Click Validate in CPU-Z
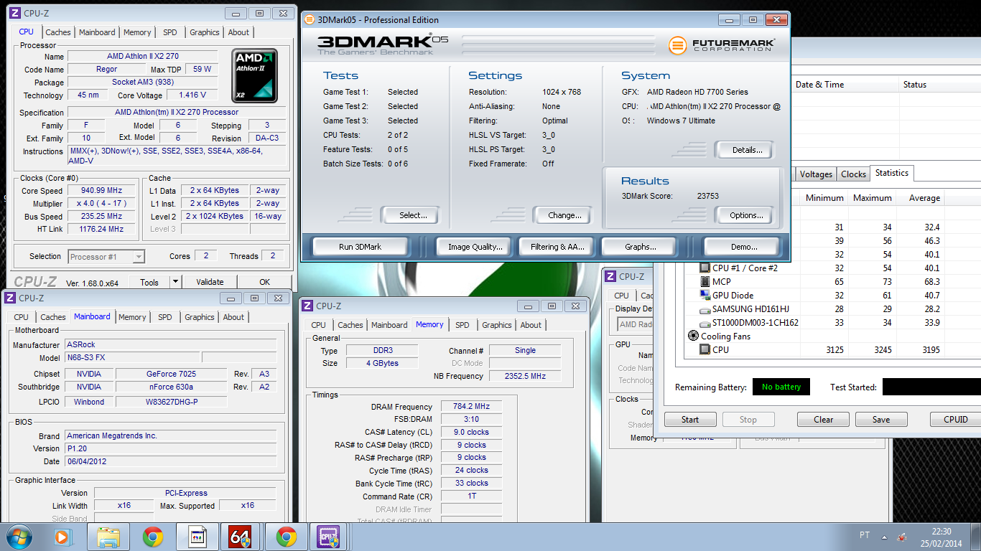Image resolution: width=981 pixels, height=551 pixels. [x=210, y=282]
